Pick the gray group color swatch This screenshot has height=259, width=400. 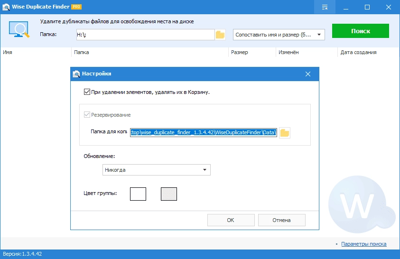(x=169, y=194)
